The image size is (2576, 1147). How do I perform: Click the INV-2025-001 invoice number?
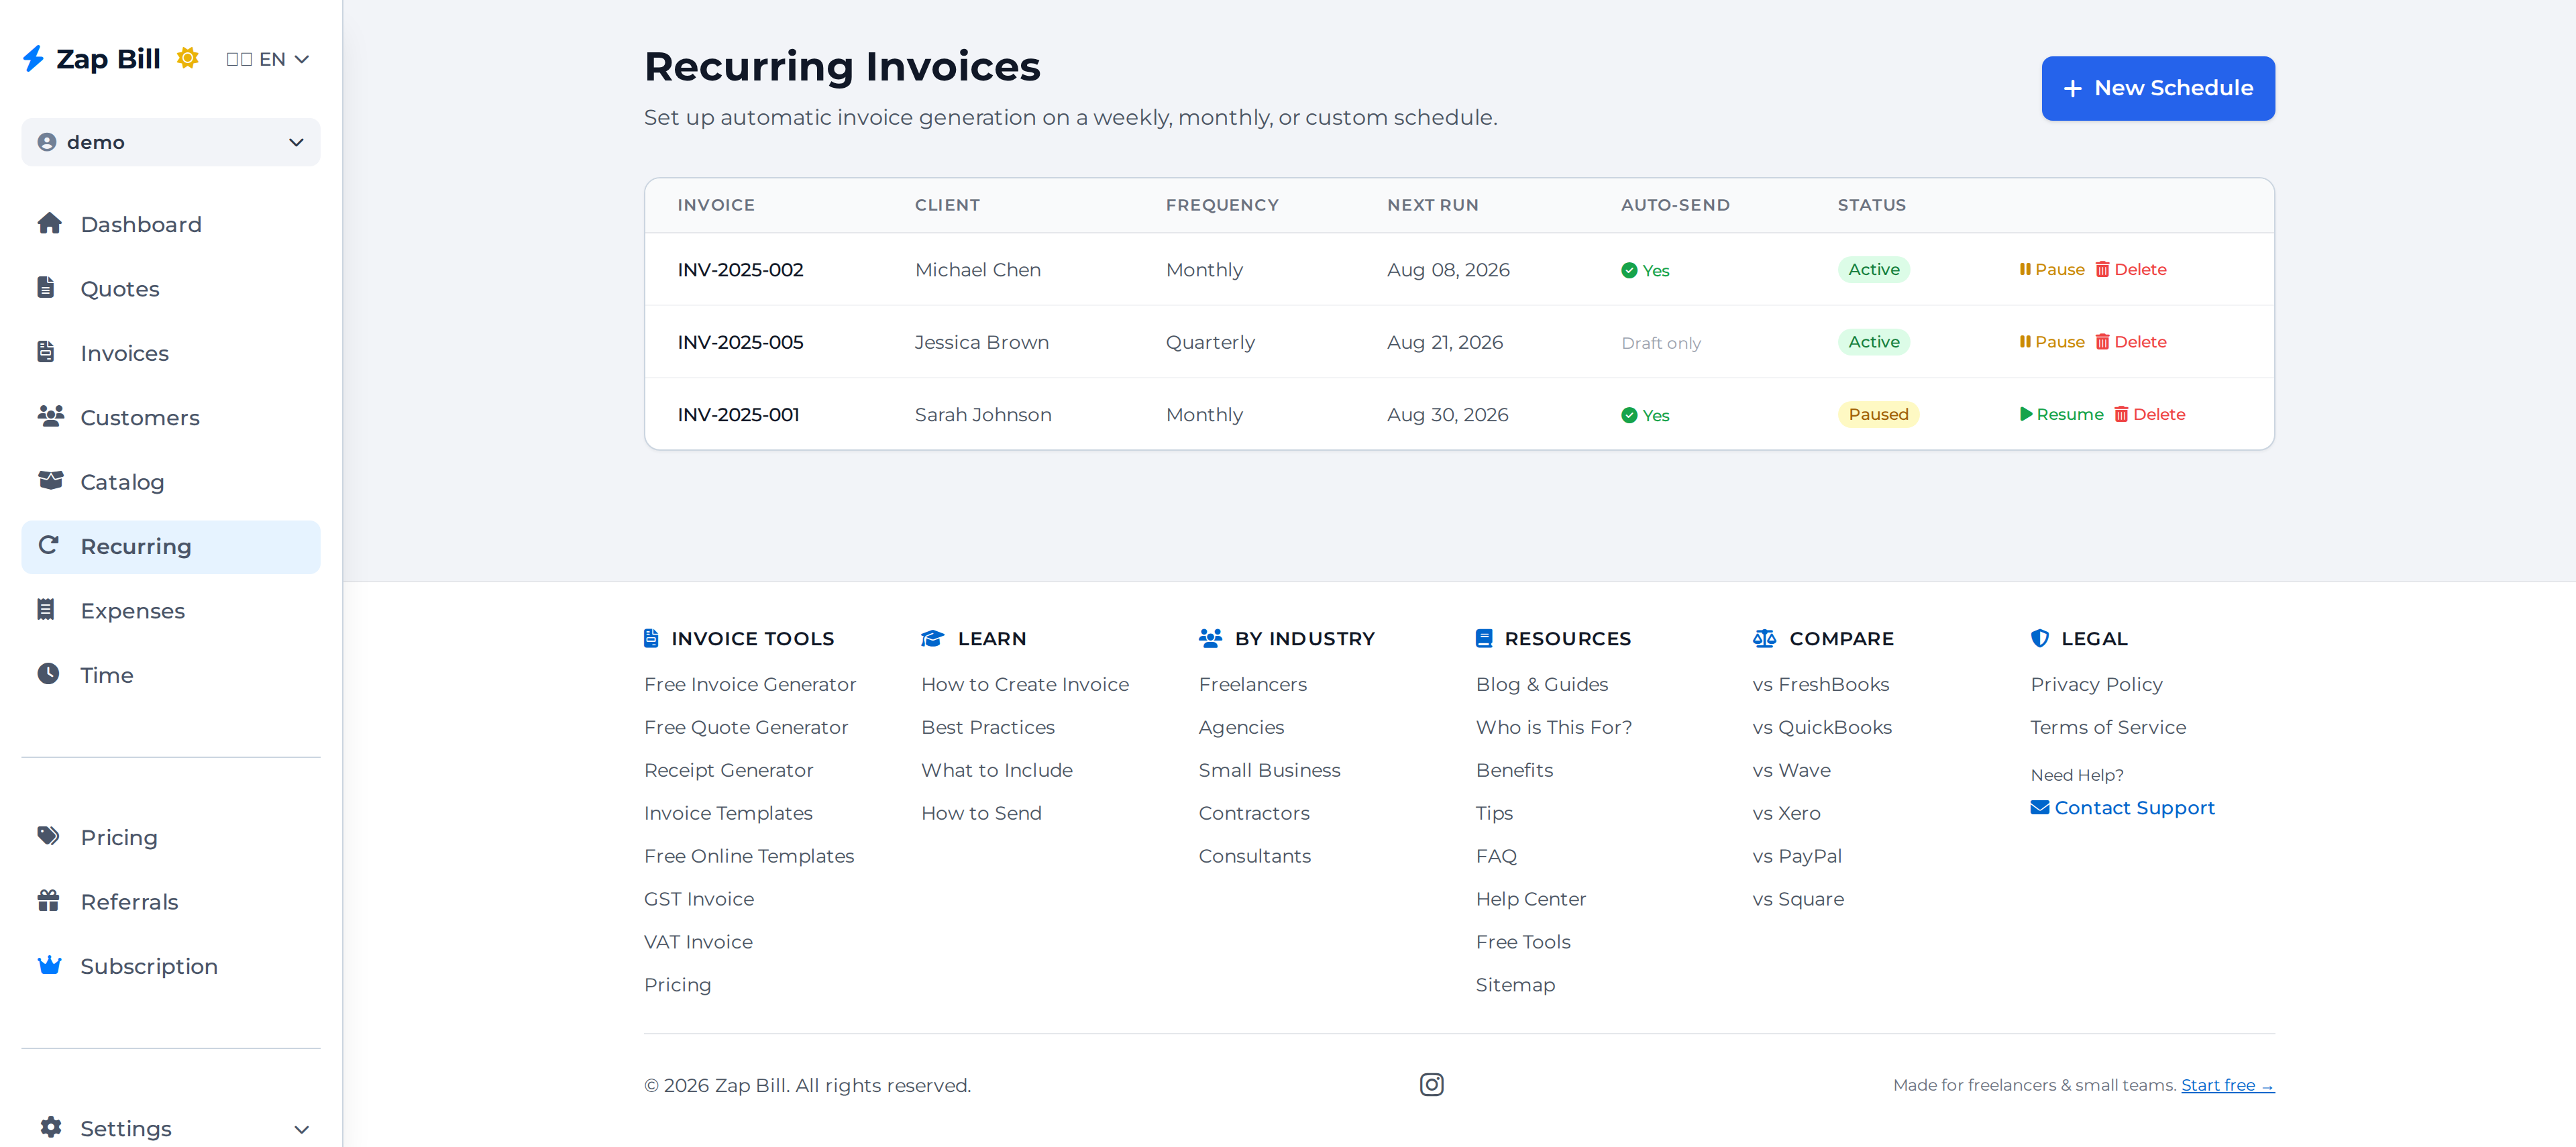(x=738, y=415)
